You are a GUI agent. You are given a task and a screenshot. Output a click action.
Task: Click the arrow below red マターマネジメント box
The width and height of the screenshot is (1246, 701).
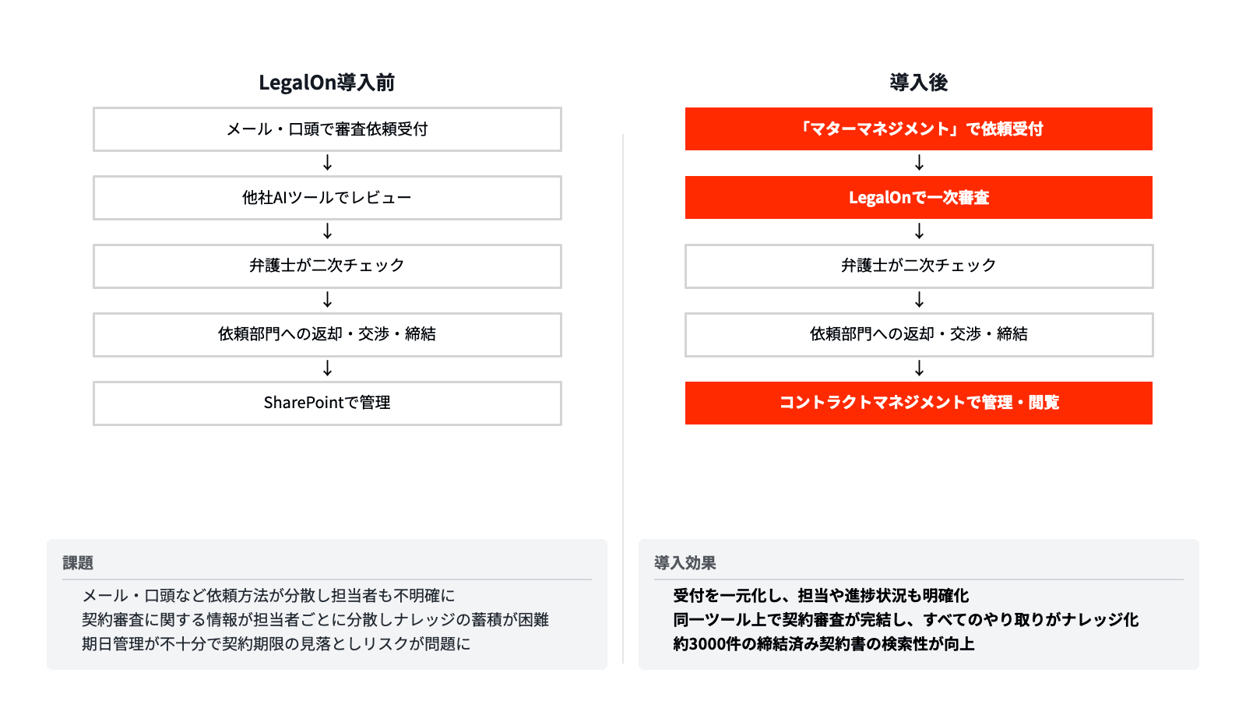point(919,163)
